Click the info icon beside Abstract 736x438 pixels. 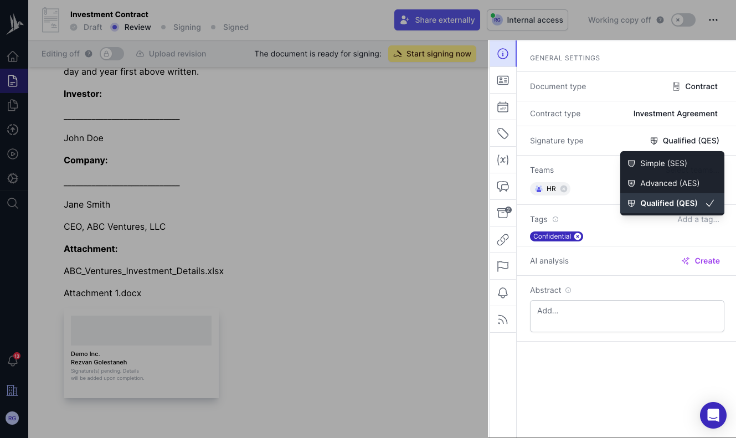pos(568,290)
